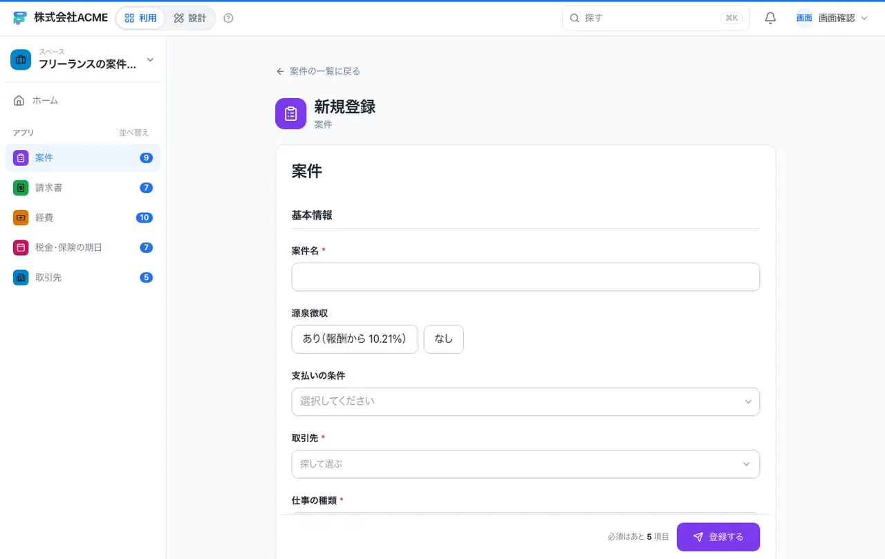This screenshot has height=559, width=885.
Task: Click the green 請求書 icon
Action: (21, 187)
